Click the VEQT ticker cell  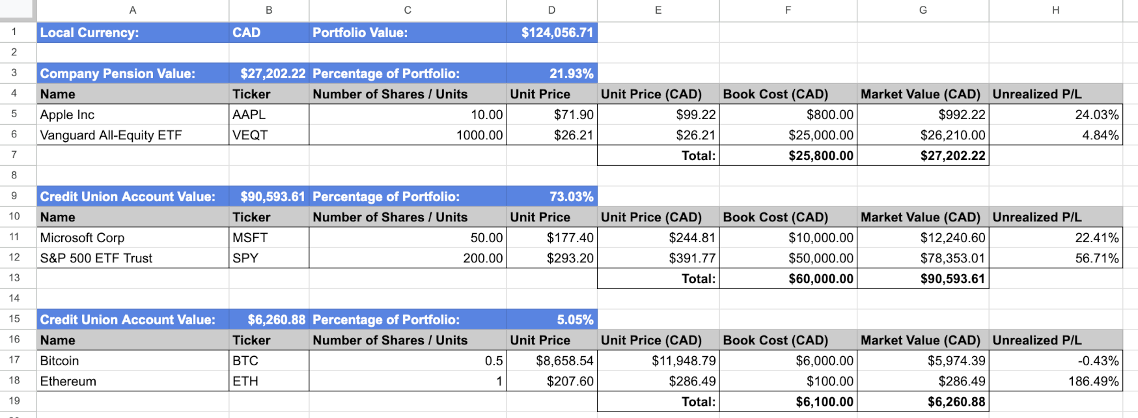[268, 135]
